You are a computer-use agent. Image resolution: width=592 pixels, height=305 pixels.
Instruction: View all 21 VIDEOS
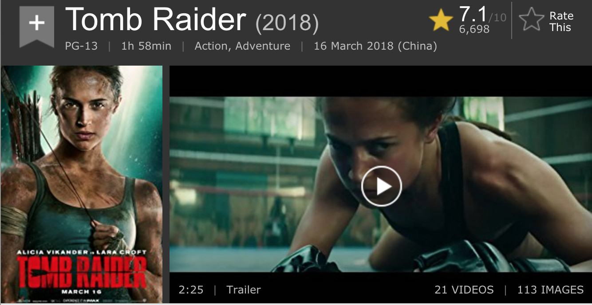pyautogui.click(x=464, y=290)
